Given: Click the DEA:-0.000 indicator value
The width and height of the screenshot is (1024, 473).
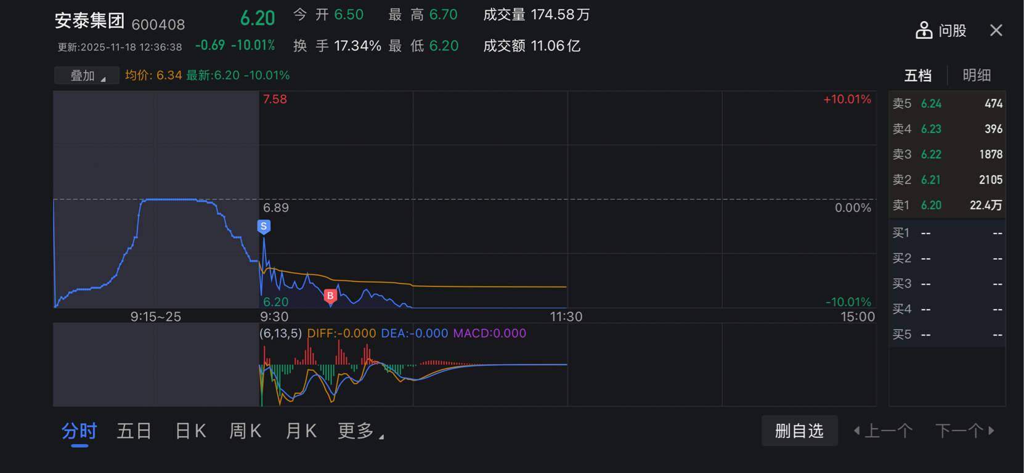Looking at the screenshot, I should point(415,333).
